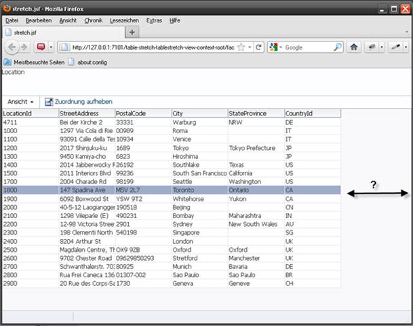Image resolution: width=413 pixels, height=326 pixels.
Task: Click inside the Google search field
Action: (308, 48)
